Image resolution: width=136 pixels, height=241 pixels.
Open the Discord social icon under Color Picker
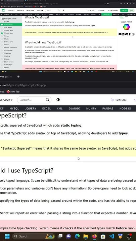127,34
